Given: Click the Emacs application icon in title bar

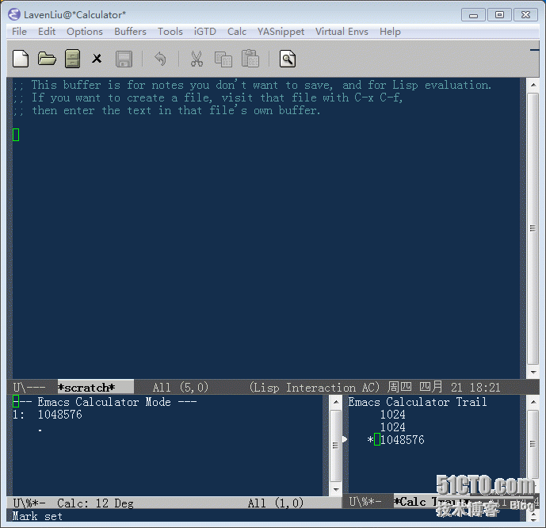Looking at the screenshot, I should coord(14,14).
